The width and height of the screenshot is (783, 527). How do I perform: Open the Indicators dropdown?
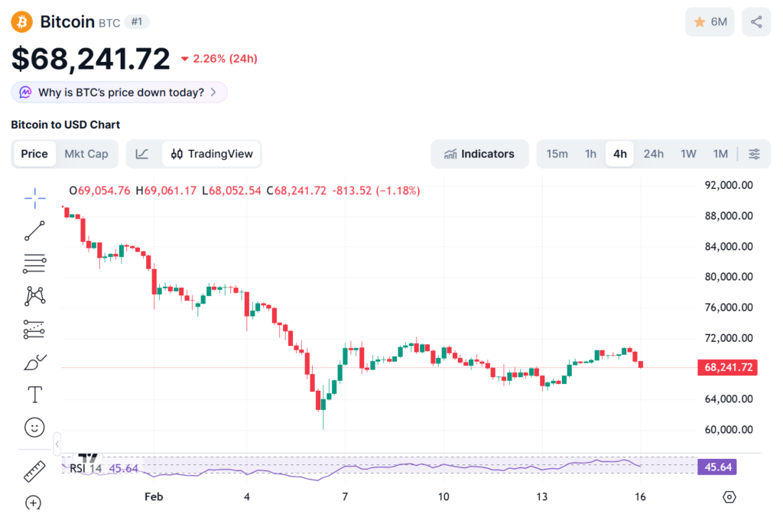479,154
